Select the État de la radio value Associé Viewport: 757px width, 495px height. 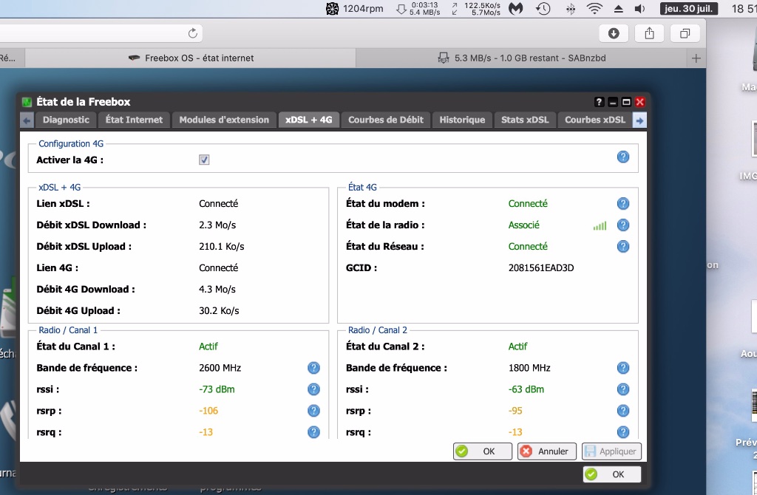[524, 225]
